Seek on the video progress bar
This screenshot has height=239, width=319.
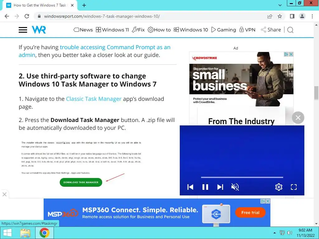click(x=242, y=177)
